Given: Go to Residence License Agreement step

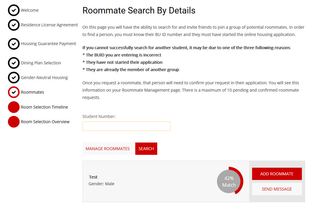Looking at the screenshot, I should [x=49, y=25].
